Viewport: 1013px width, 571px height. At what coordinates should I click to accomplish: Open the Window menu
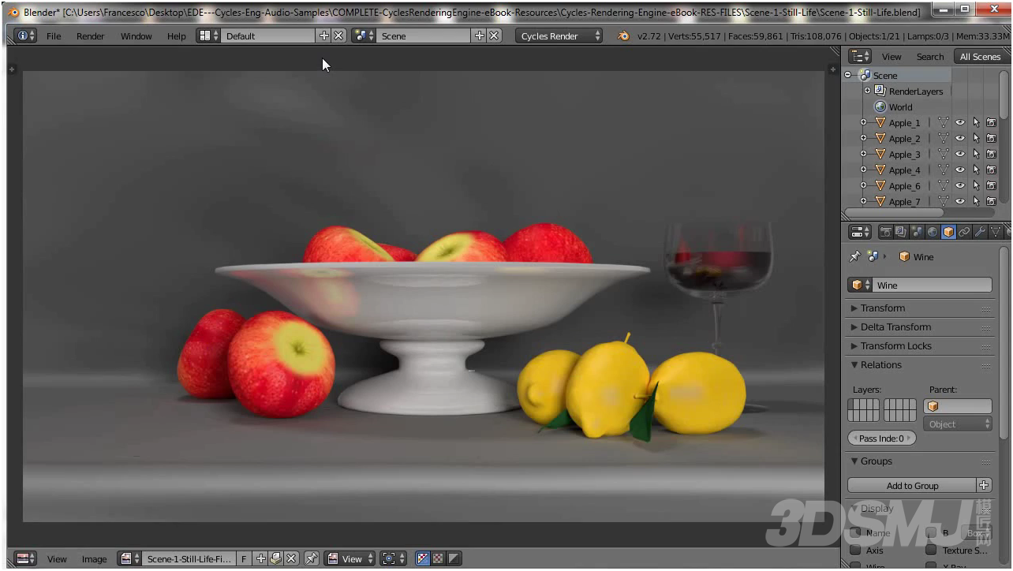click(x=136, y=36)
